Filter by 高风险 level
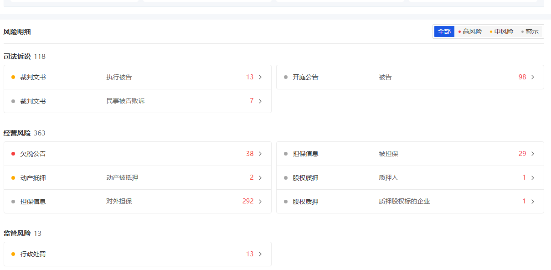Image resolution: width=551 pixels, height=270 pixels. 470,31
